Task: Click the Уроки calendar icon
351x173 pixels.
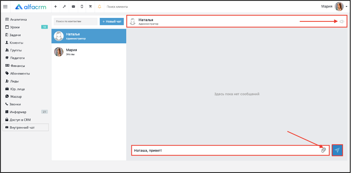Action: [7, 27]
